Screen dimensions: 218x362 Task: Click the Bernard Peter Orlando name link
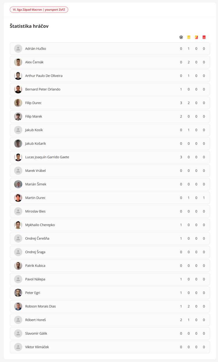[x=43, y=89]
